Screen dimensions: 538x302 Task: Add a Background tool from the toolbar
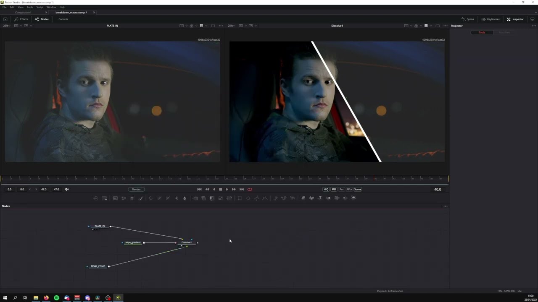click(x=115, y=198)
